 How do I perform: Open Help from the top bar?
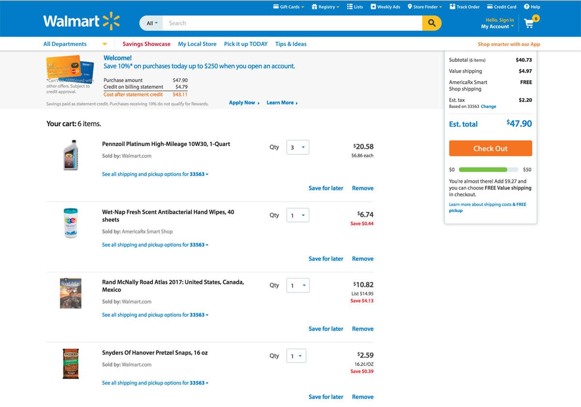point(532,7)
